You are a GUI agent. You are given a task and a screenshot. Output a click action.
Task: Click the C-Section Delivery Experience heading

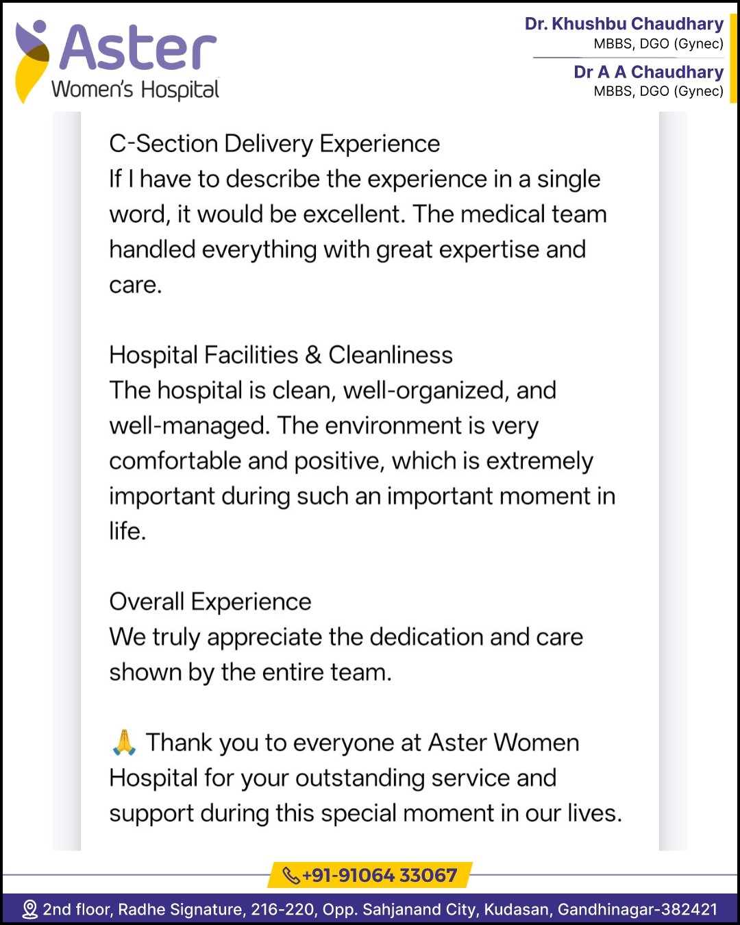[274, 144]
